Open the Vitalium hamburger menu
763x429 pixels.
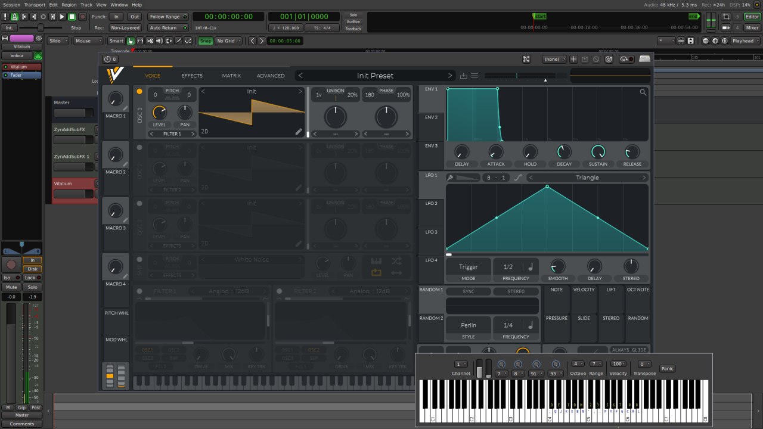click(x=474, y=76)
